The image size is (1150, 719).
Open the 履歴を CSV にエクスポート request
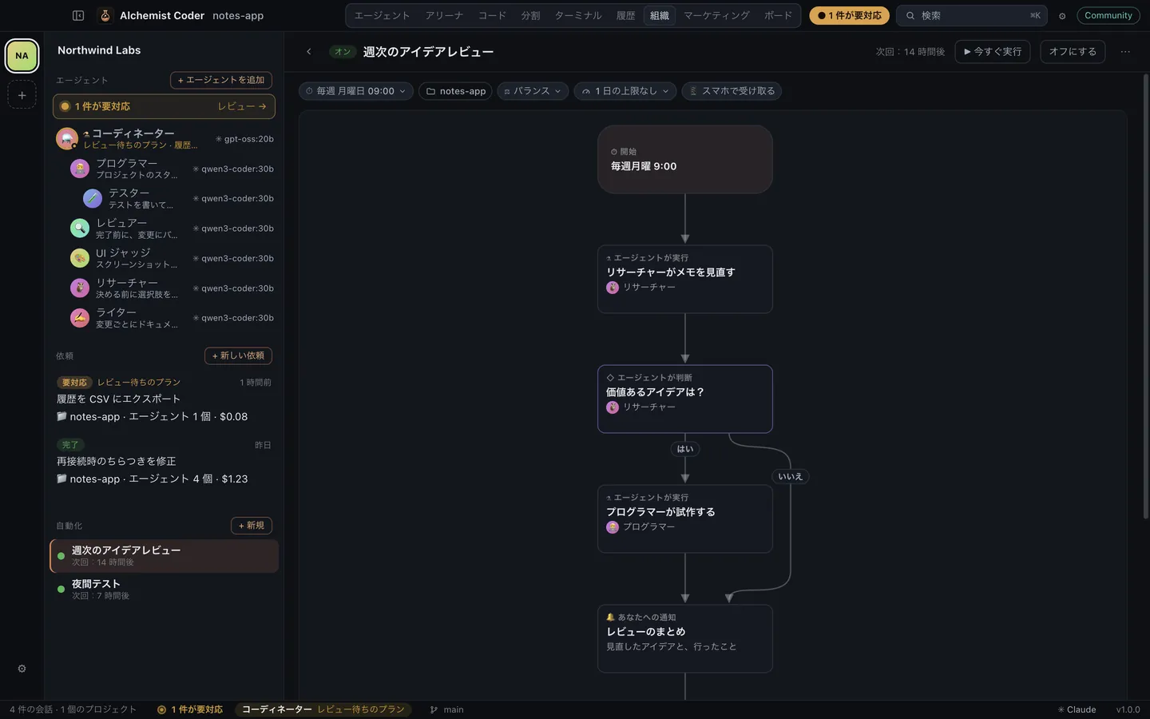point(164,399)
